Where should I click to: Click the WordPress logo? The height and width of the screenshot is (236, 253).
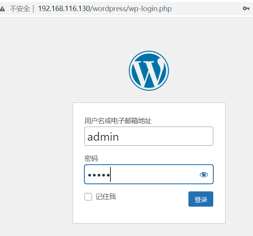(x=149, y=71)
